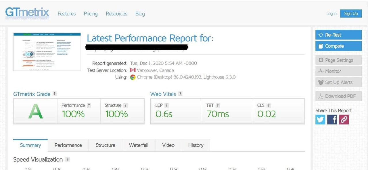Click the Log In link
This screenshot has width=368, height=170.
click(x=331, y=13)
